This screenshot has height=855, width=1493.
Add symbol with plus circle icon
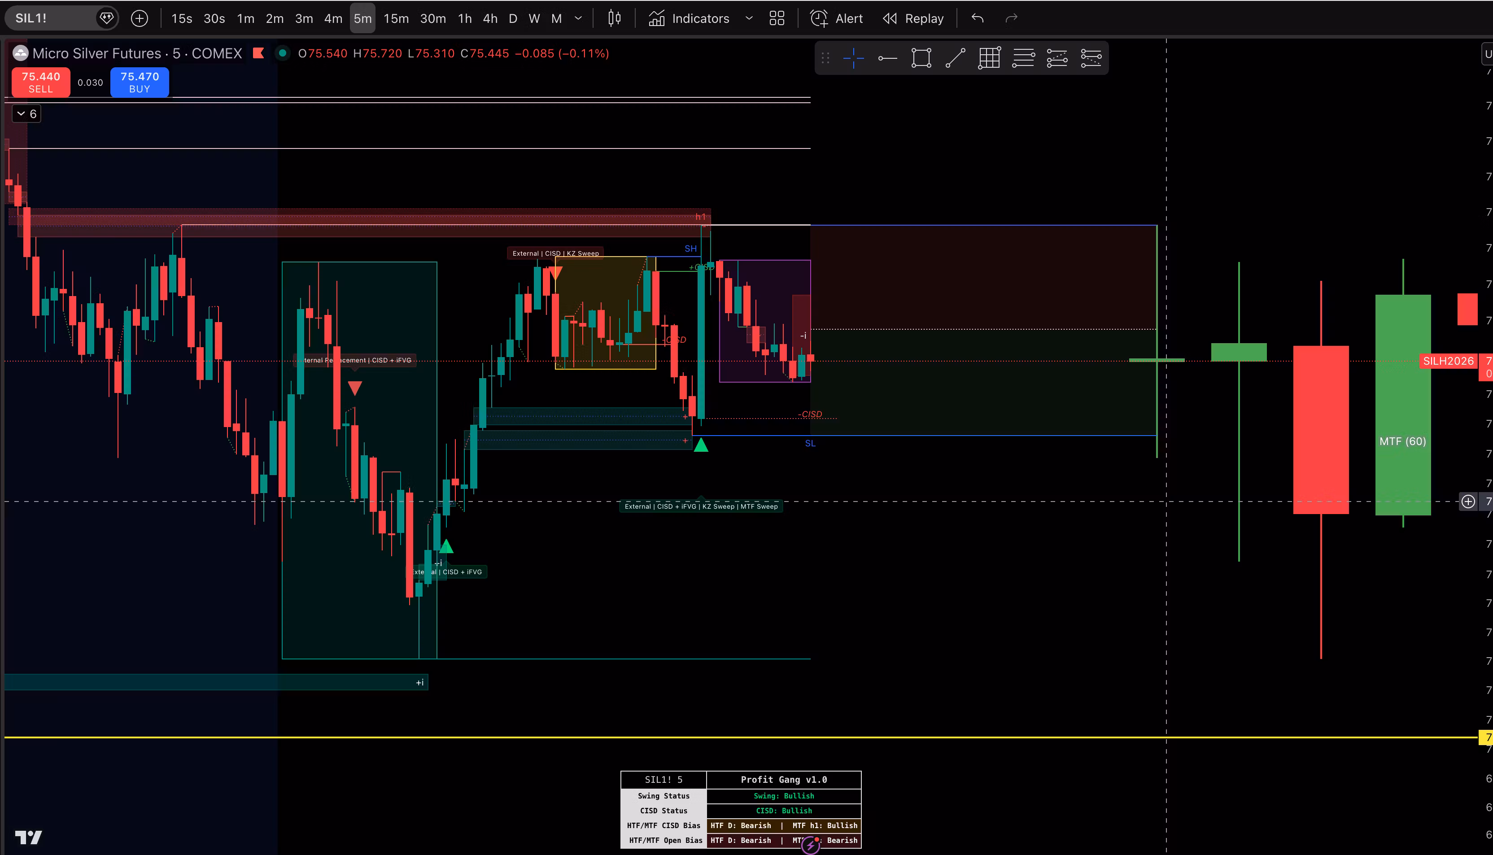(x=139, y=18)
